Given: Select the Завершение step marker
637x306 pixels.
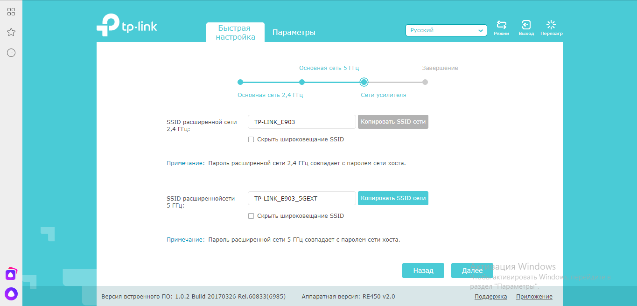Looking at the screenshot, I should pos(425,82).
